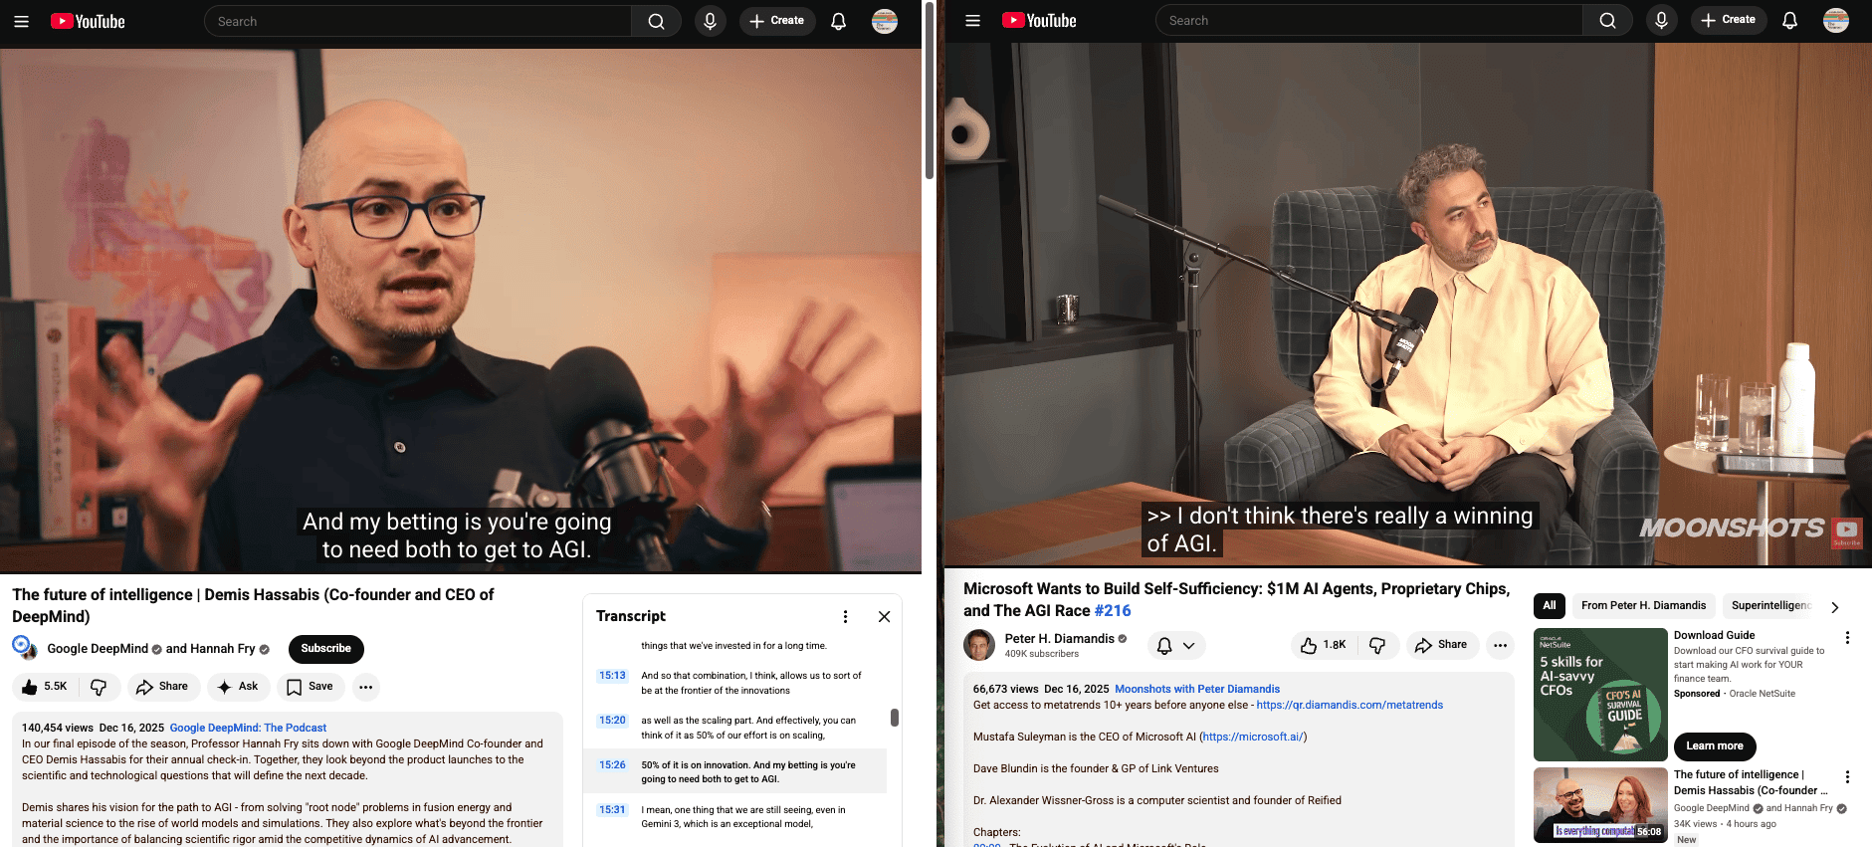The width and height of the screenshot is (1872, 847).
Task: Open the qr.diamandis.com/metatrends link
Action: [1350, 705]
